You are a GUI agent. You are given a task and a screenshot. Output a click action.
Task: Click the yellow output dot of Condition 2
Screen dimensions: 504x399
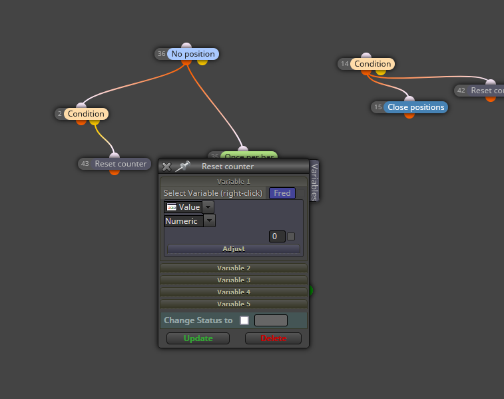tap(95, 121)
